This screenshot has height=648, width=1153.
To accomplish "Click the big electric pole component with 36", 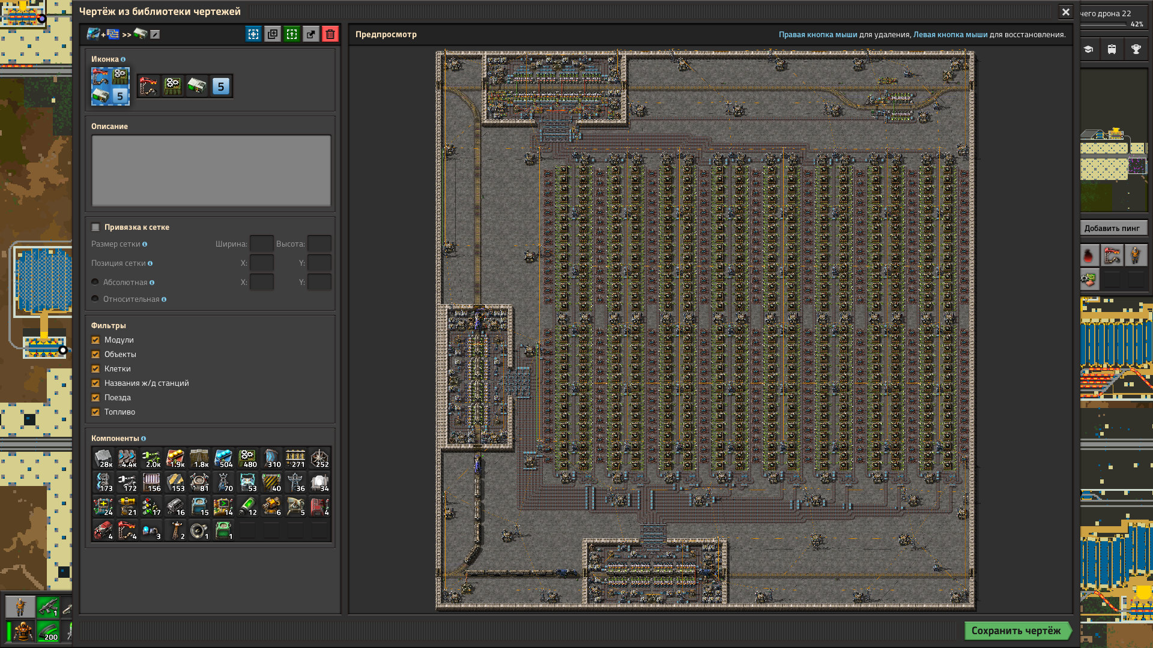I will pos(295,482).
